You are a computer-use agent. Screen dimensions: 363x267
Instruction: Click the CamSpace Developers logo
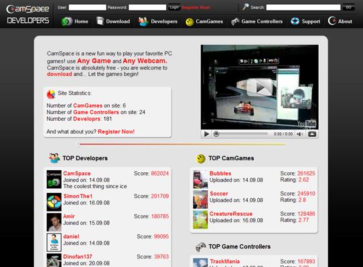pyautogui.click(x=27, y=15)
